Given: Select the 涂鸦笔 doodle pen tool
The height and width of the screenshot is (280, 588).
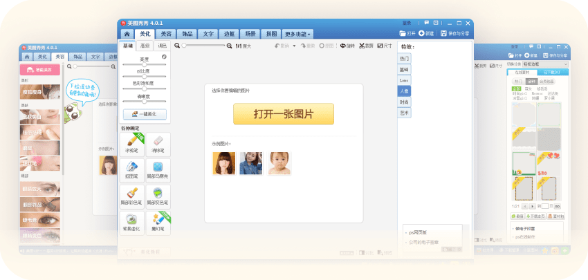Looking at the screenshot, I should [131, 145].
